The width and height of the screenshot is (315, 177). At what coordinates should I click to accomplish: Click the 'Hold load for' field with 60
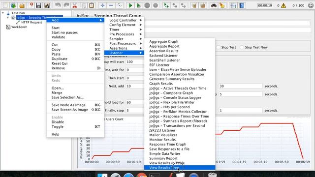pyautogui.click(x=135, y=102)
